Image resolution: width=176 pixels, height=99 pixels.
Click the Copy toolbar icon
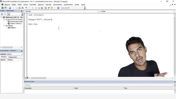pyautogui.click(x=16, y=8)
